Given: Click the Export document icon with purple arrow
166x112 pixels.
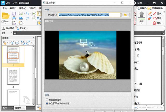Looking at the screenshot, I should (14, 23).
